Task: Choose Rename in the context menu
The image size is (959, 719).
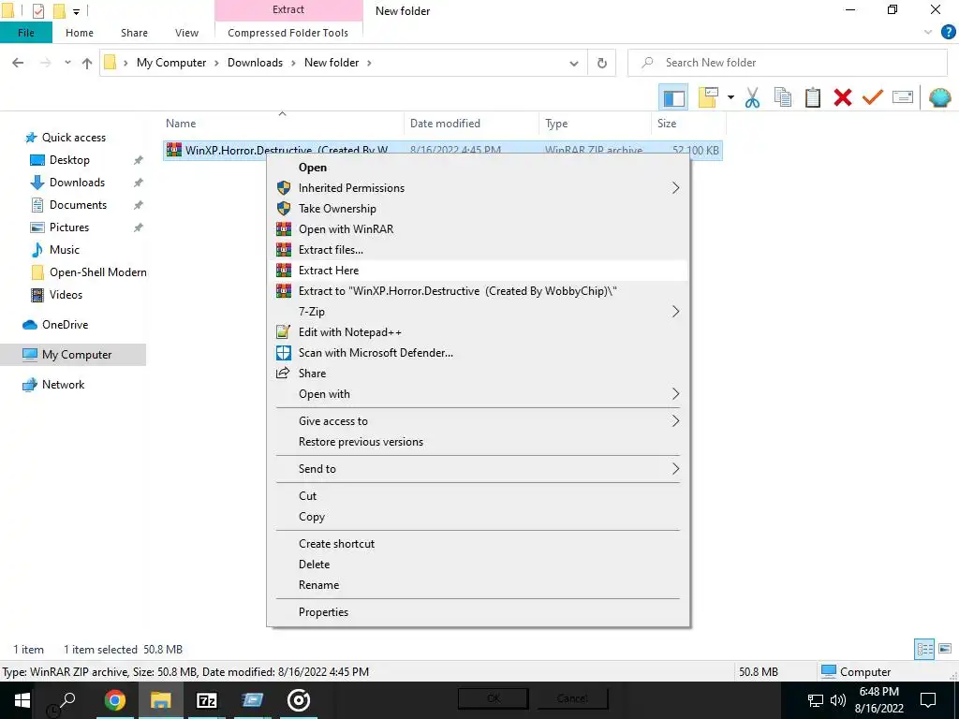Action: click(x=479, y=585)
